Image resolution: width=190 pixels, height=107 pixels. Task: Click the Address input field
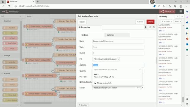[118, 65]
